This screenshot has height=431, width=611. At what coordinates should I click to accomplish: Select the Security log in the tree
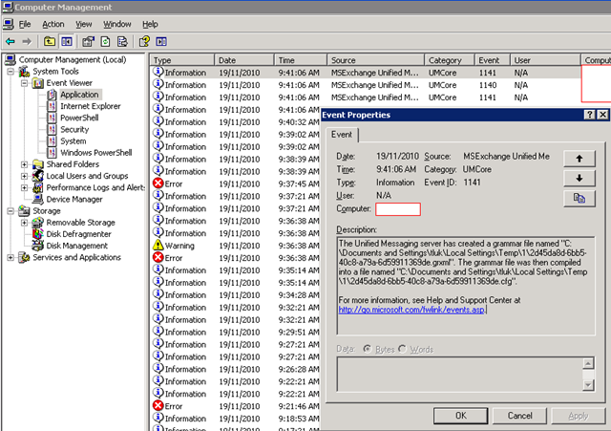tap(74, 130)
